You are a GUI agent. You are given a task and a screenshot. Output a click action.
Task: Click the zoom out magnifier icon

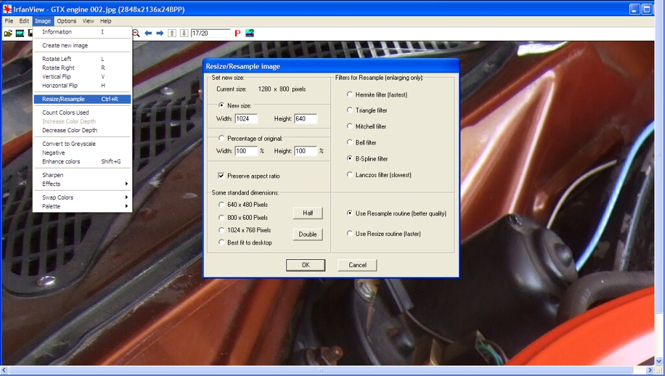coord(136,33)
